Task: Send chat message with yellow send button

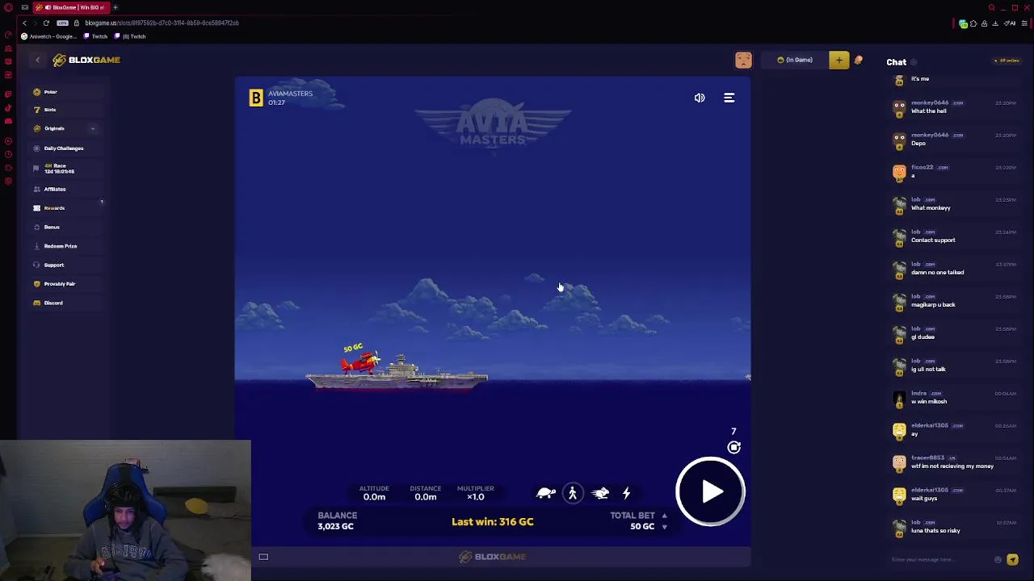Action: tap(1012, 559)
